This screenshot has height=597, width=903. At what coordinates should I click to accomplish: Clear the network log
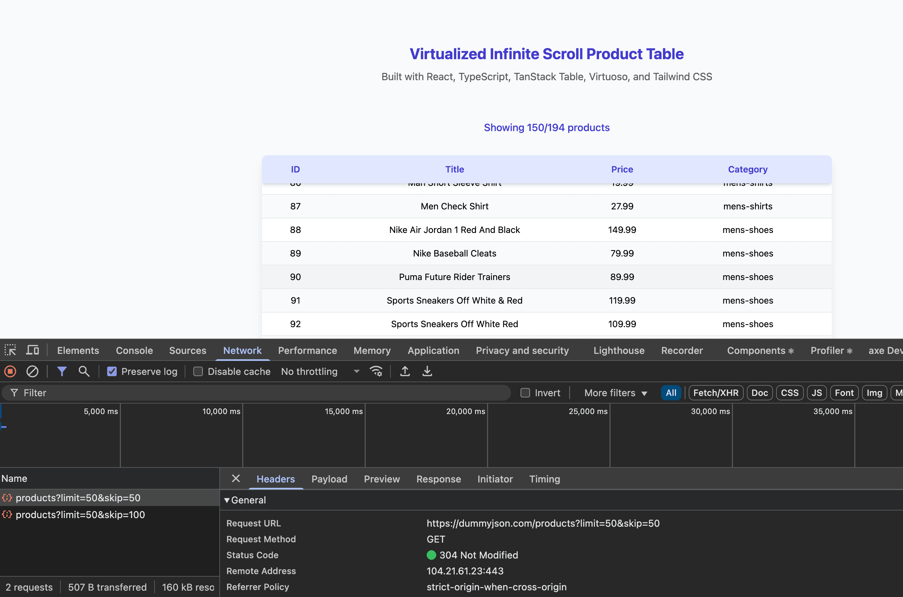(x=32, y=371)
